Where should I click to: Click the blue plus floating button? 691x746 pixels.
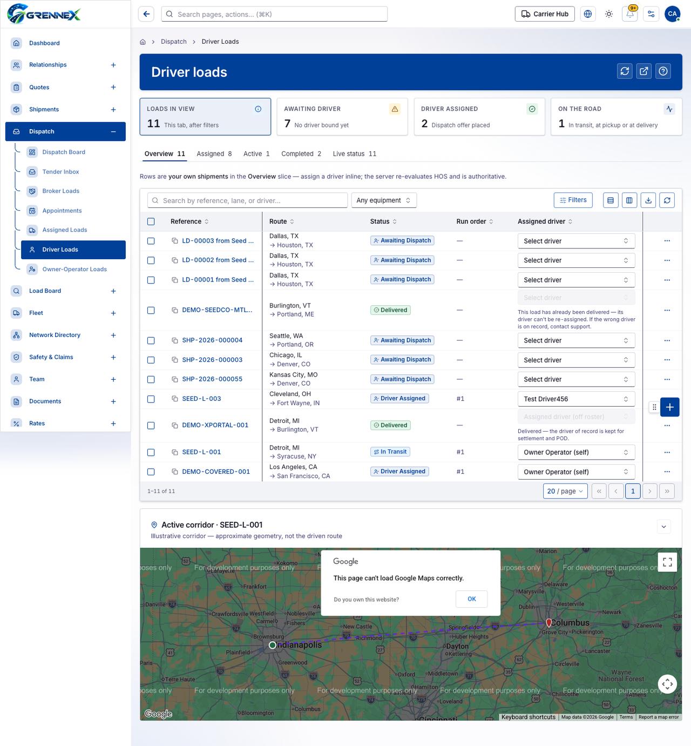(669, 407)
